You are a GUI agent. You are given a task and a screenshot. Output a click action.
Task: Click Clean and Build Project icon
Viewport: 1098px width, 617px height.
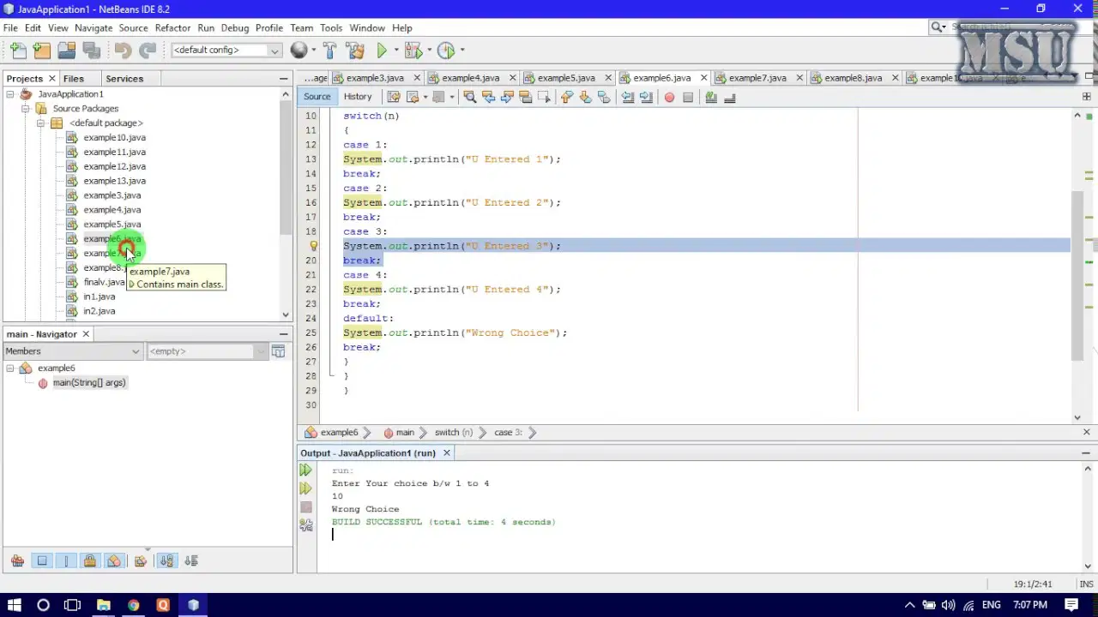(x=355, y=51)
